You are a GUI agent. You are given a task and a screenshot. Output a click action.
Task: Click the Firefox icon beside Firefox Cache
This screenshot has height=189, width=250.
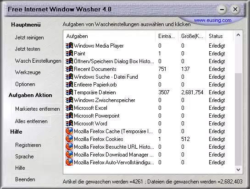click(x=69, y=131)
